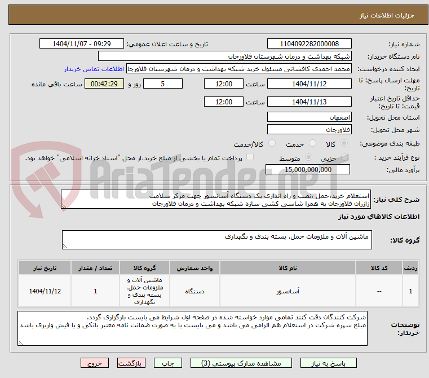Click the buyer name field شبکه بهداشت و درمان

(224, 56)
